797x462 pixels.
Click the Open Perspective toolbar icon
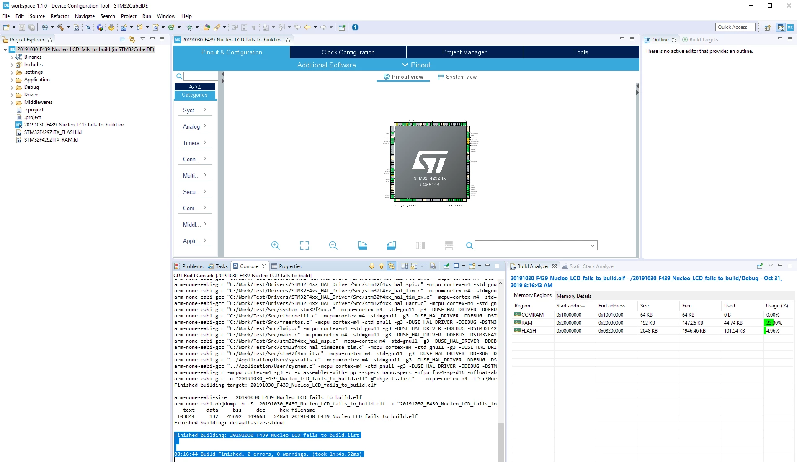(x=768, y=27)
